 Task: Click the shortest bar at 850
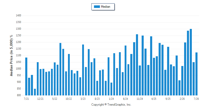click(x=35, y=92)
